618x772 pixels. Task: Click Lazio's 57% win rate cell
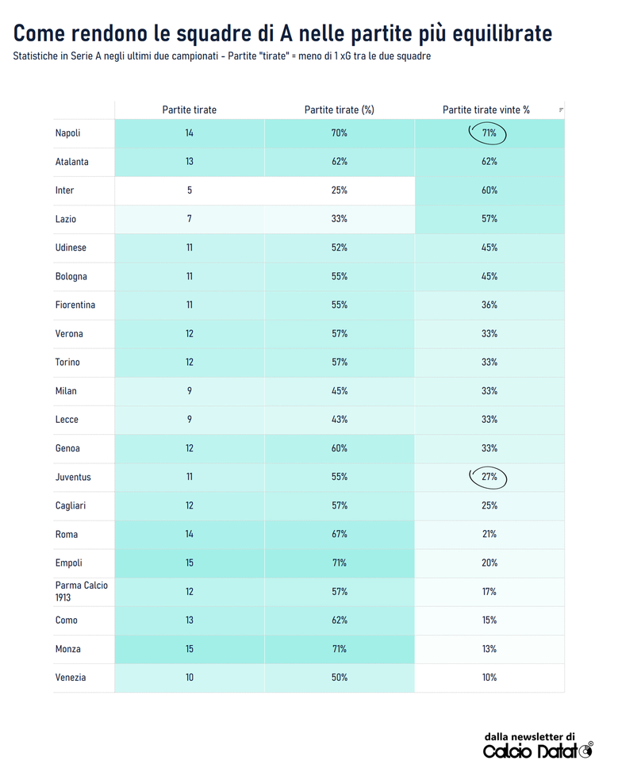pos(489,219)
